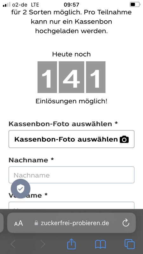Open Safari bookmarks book icon
The height and width of the screenshot is (254, 143).
tap(100, 244)
